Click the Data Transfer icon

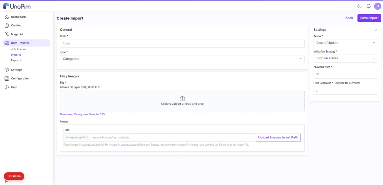[7, 43]
